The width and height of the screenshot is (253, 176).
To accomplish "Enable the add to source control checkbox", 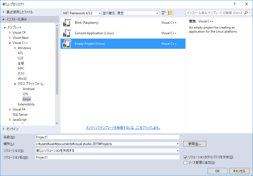I will click(186, 163).
